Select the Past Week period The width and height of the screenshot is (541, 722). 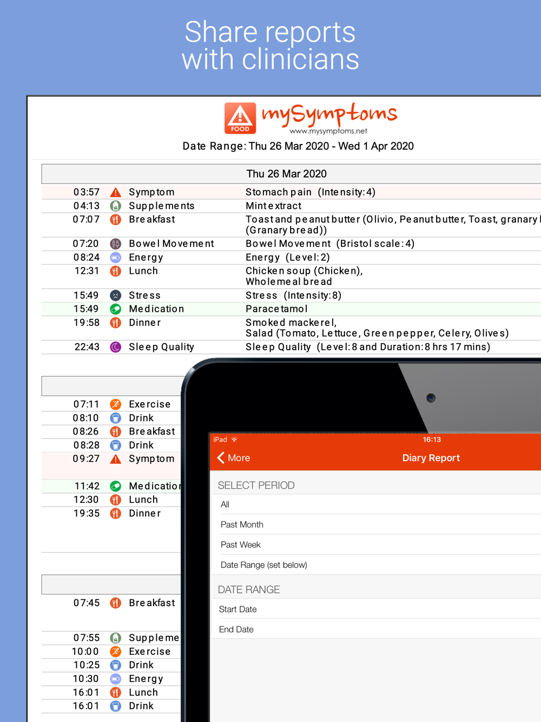[375, 544]
